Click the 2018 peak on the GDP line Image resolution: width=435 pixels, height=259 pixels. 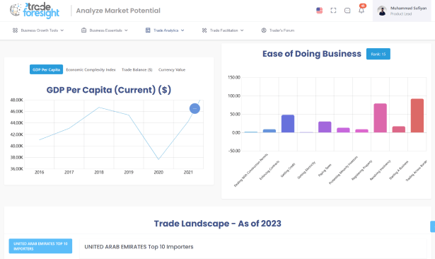click(99, 107)
